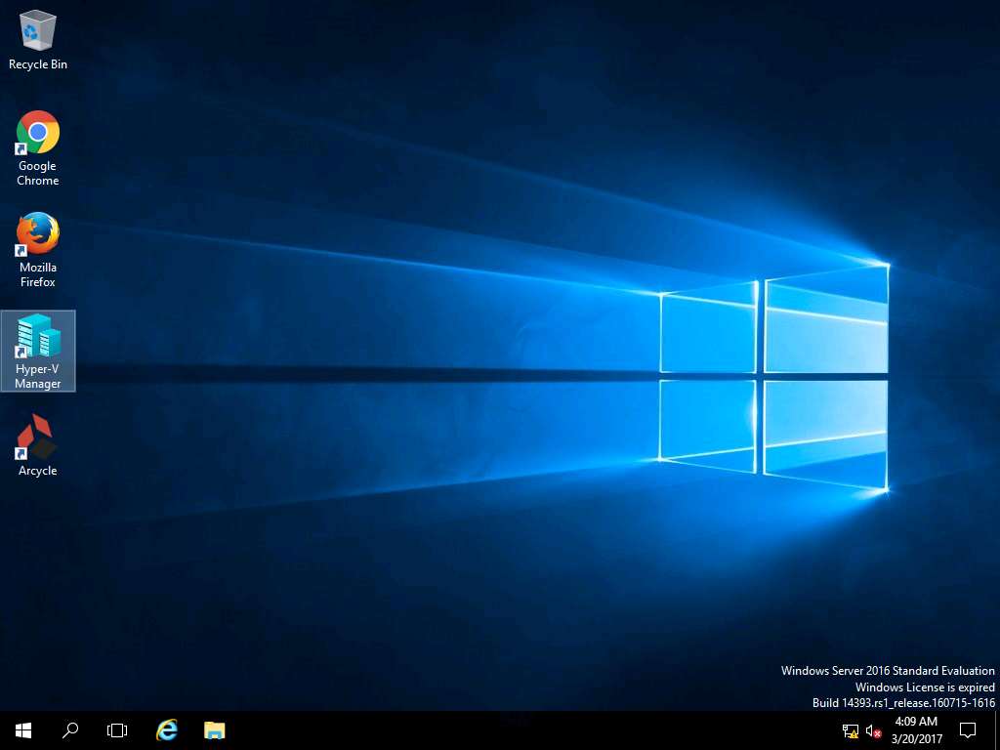
Task: Select the Arcycle desktop shortcut
Action: 38,445
